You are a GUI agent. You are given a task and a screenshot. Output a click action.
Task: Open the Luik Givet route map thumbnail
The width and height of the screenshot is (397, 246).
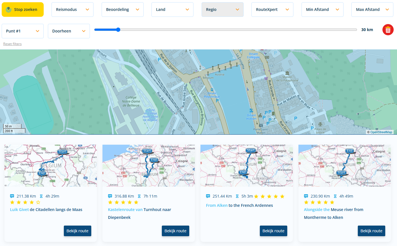[x=51, y=166]
